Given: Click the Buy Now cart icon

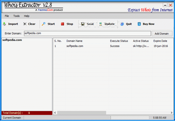Looking at the screenshot, I should point(139,24).
